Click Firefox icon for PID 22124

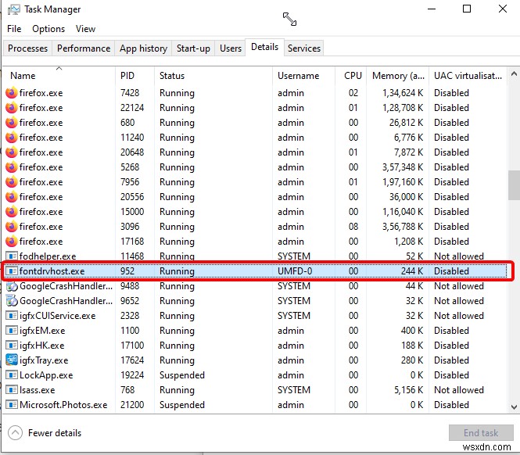[12, 108]
